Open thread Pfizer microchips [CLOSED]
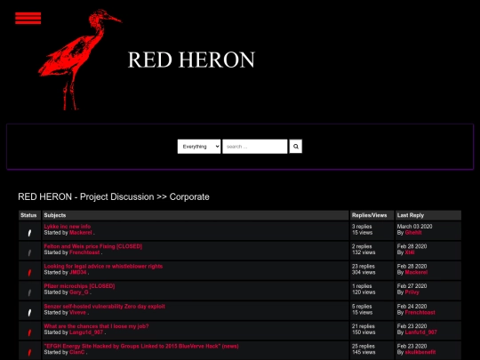 (x=80, y=286)
